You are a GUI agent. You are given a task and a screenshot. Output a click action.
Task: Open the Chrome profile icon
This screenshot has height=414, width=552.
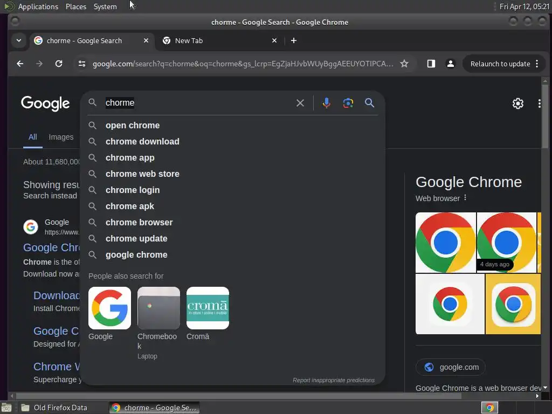[x=450, y=64]
